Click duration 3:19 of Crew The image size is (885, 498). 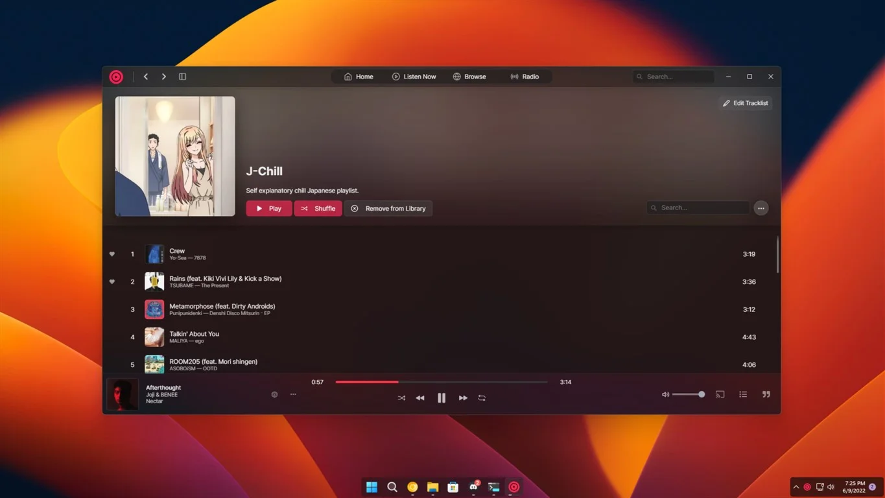click(749, 254)
